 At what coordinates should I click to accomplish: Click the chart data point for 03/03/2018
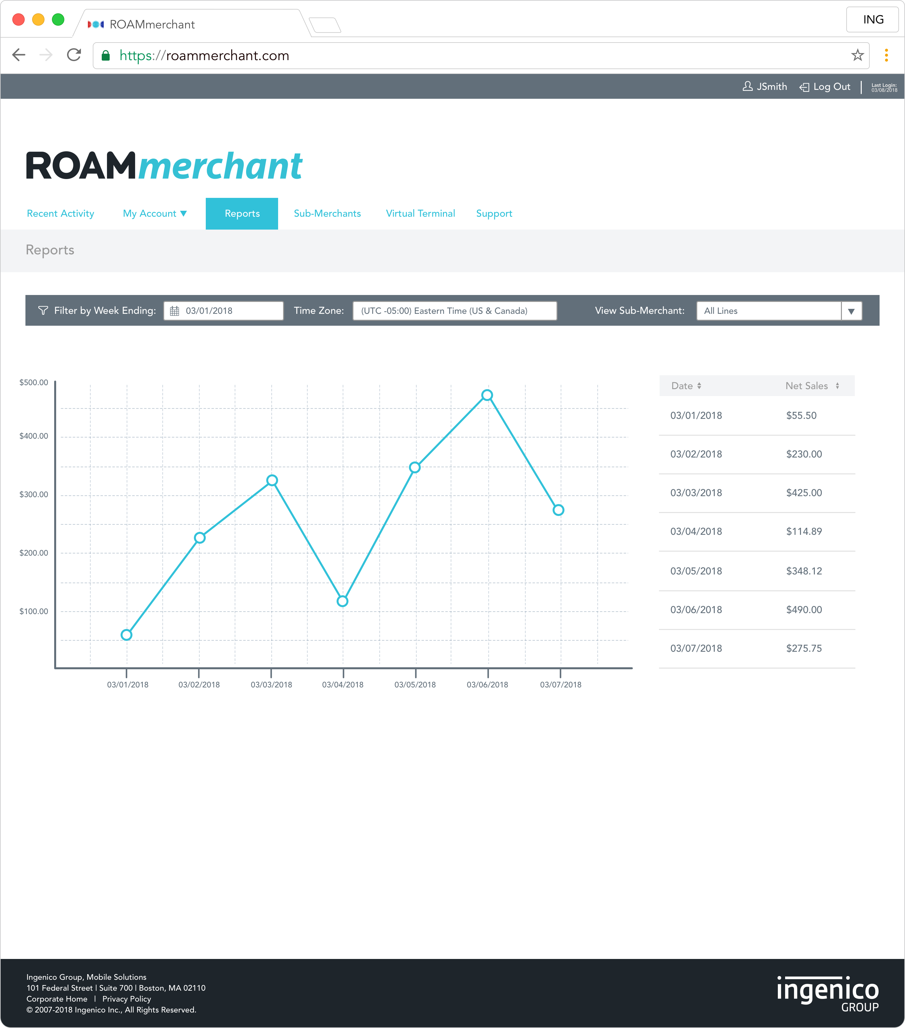pos(272,480)
